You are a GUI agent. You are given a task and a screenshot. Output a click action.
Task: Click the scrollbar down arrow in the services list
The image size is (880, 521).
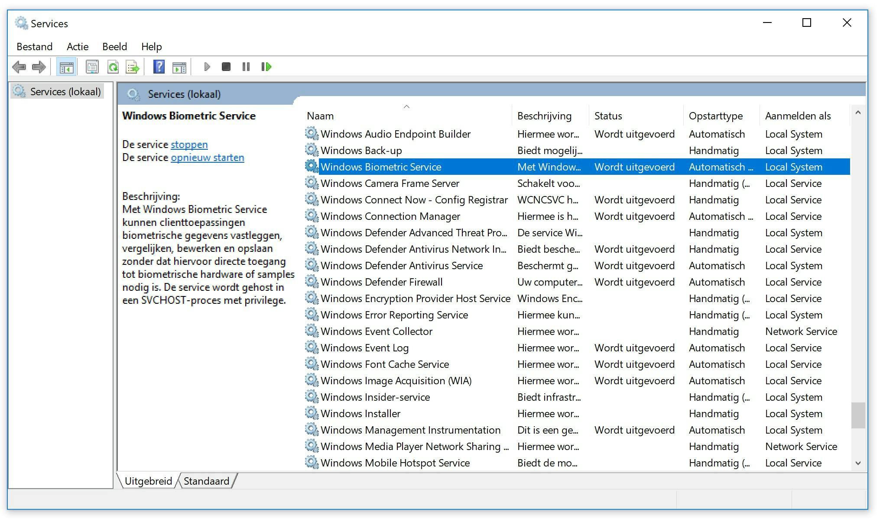point(858,463)
